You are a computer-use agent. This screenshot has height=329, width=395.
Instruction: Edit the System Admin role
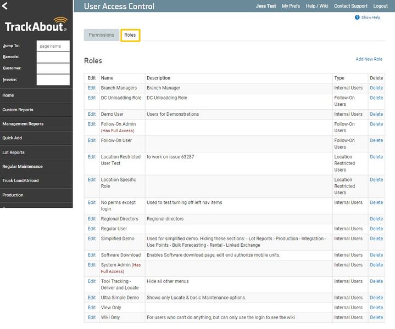click(x=92, y=265)
